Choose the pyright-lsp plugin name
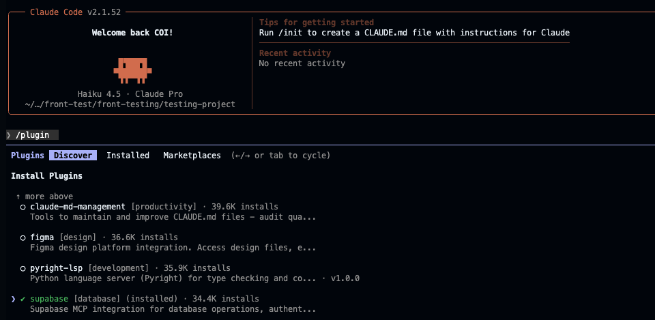655x320 pixels. click(57, 268)
